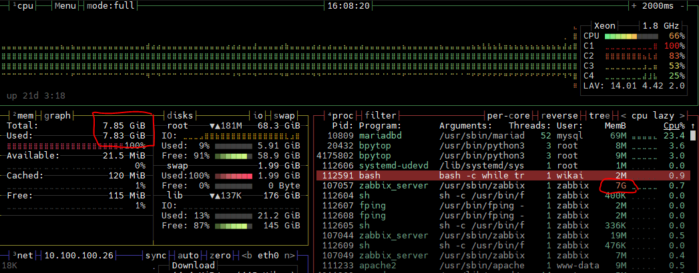Toggle net sync scaling
This screenshot has width=699, height=273.
(x=156, y=256)
